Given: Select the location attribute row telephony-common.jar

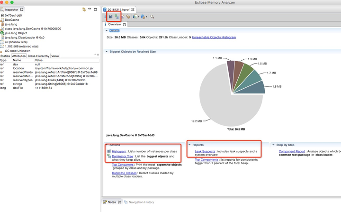Looking at the screenshot, I should [50, 68].
